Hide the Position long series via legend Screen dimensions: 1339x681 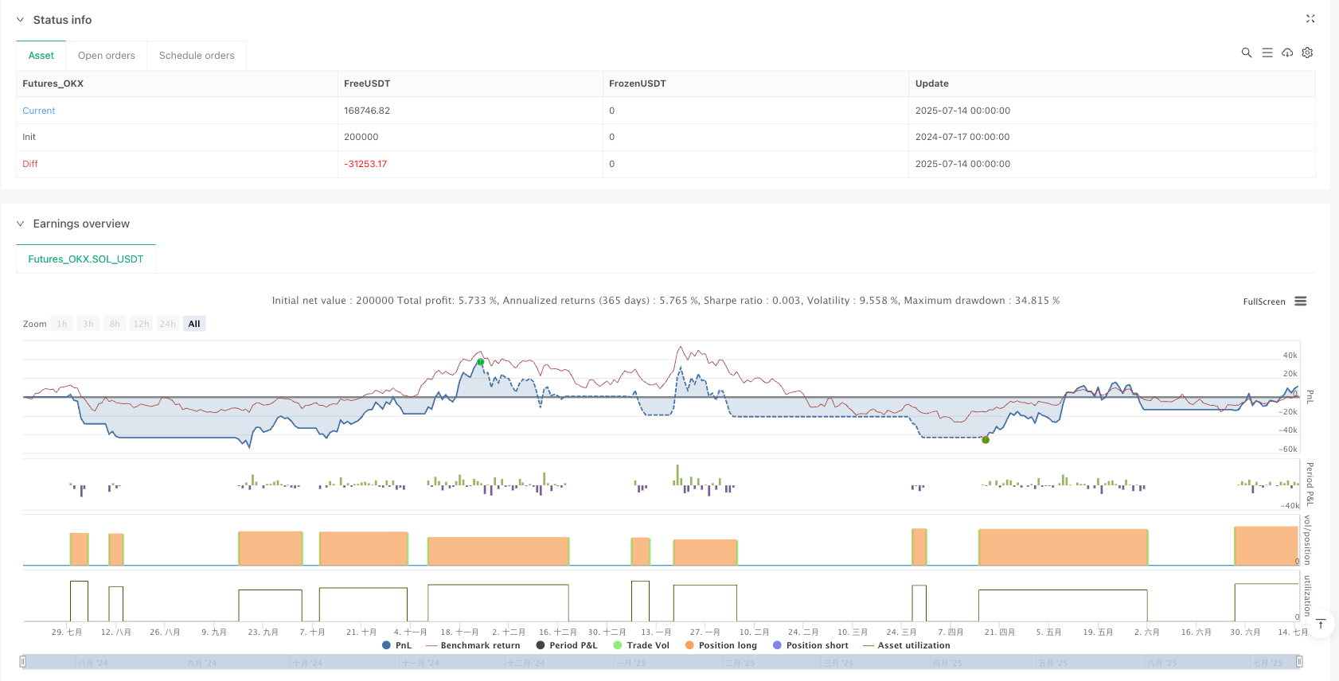720,645
